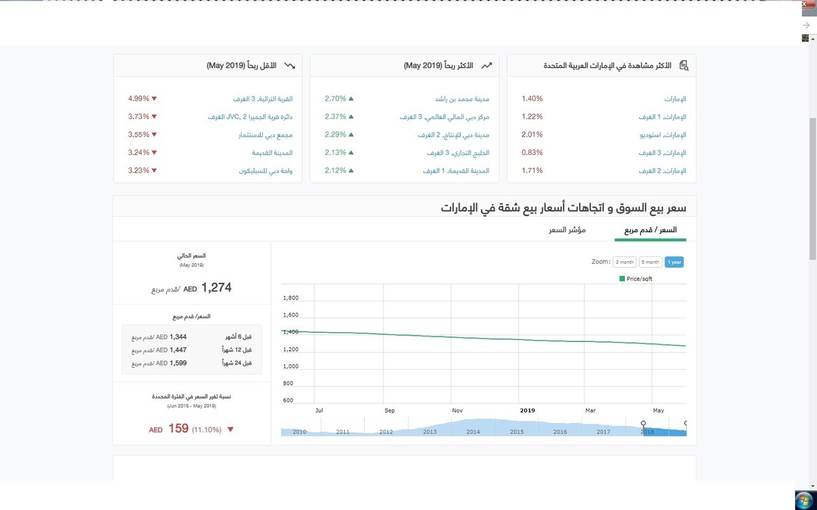Open the مركز دبي المالي العالمي، 3 الغرف link
The image size is (817, 510).
(x=445, y=117)
